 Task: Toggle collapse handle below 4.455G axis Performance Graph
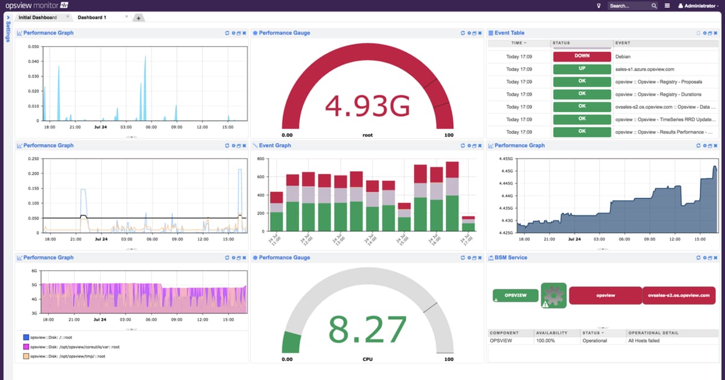tap(602, 249)
